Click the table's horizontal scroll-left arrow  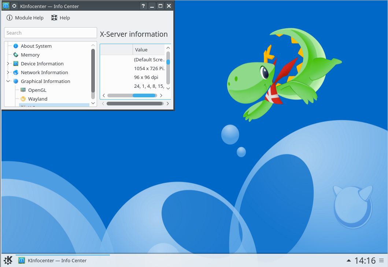click(x=104, y=95)
